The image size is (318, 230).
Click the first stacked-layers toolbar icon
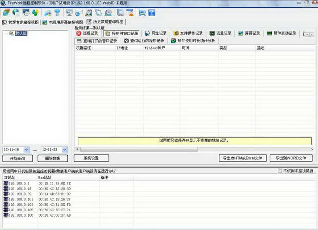(x=6, y=13)
